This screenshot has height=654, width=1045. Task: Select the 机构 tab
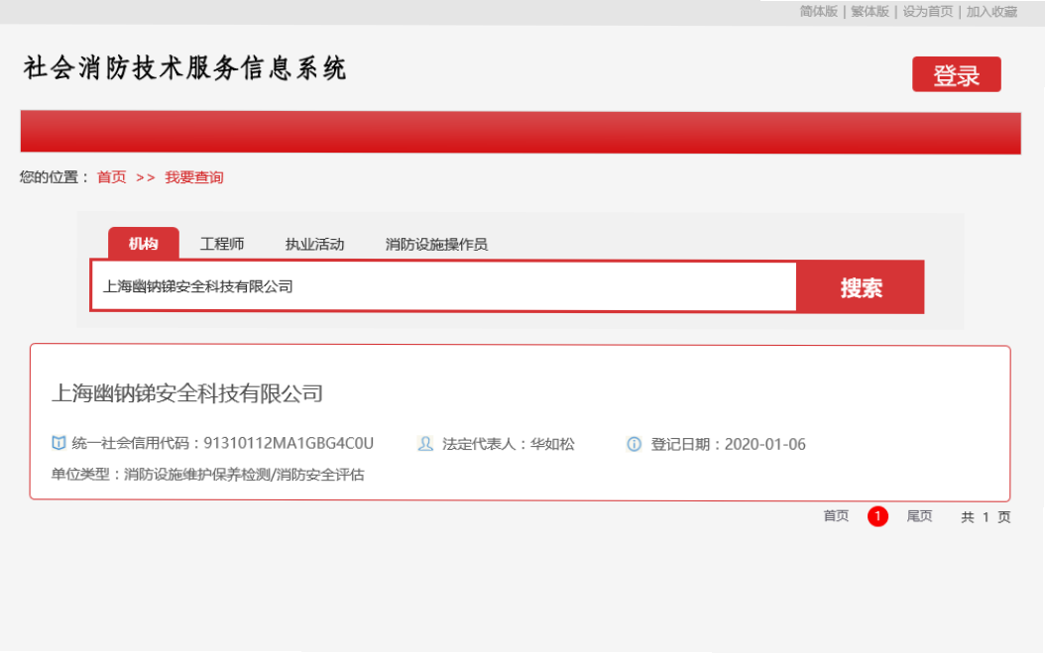point(143,244)
